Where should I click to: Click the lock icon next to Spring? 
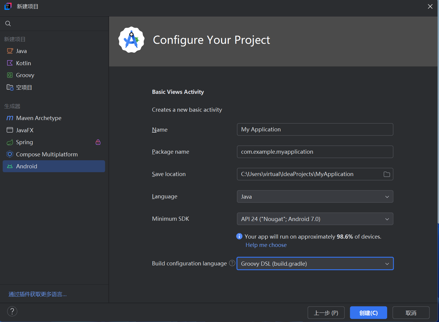[98, 142]
